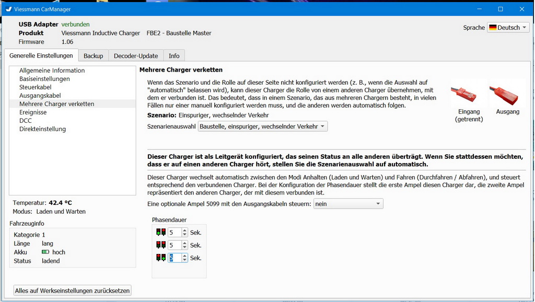Click the red-red traffic light phase icon
Image resolution: width=535 pixels, height=302 pixels.
point(161,245)
